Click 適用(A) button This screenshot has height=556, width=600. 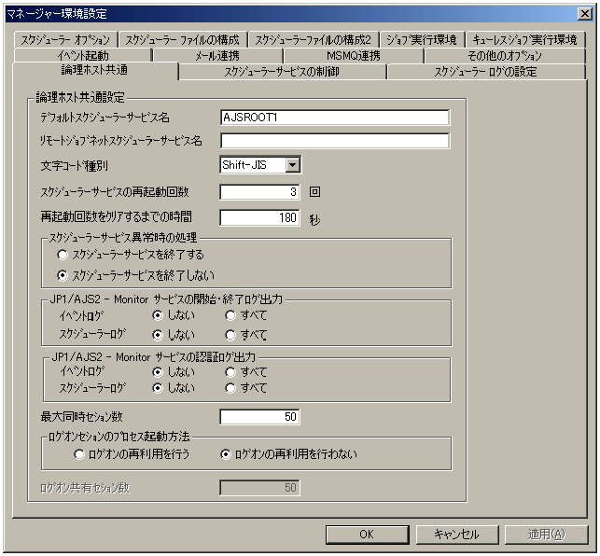click(547, 535)
